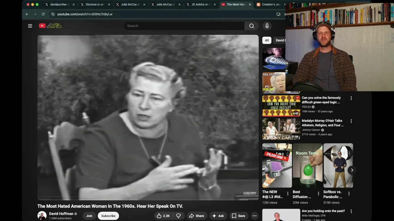Open site information icon in address bar

click(53, 14)
